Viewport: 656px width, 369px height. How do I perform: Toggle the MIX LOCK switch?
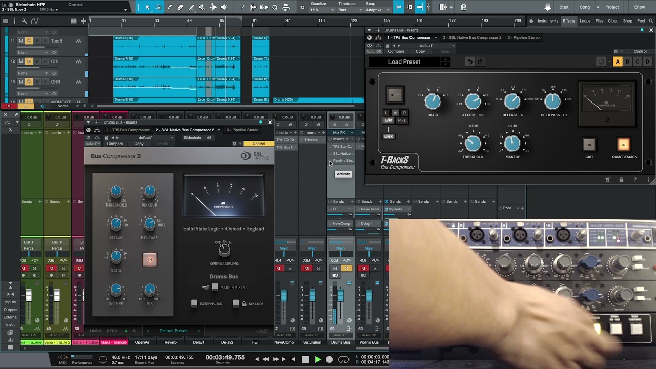[236, 303]
